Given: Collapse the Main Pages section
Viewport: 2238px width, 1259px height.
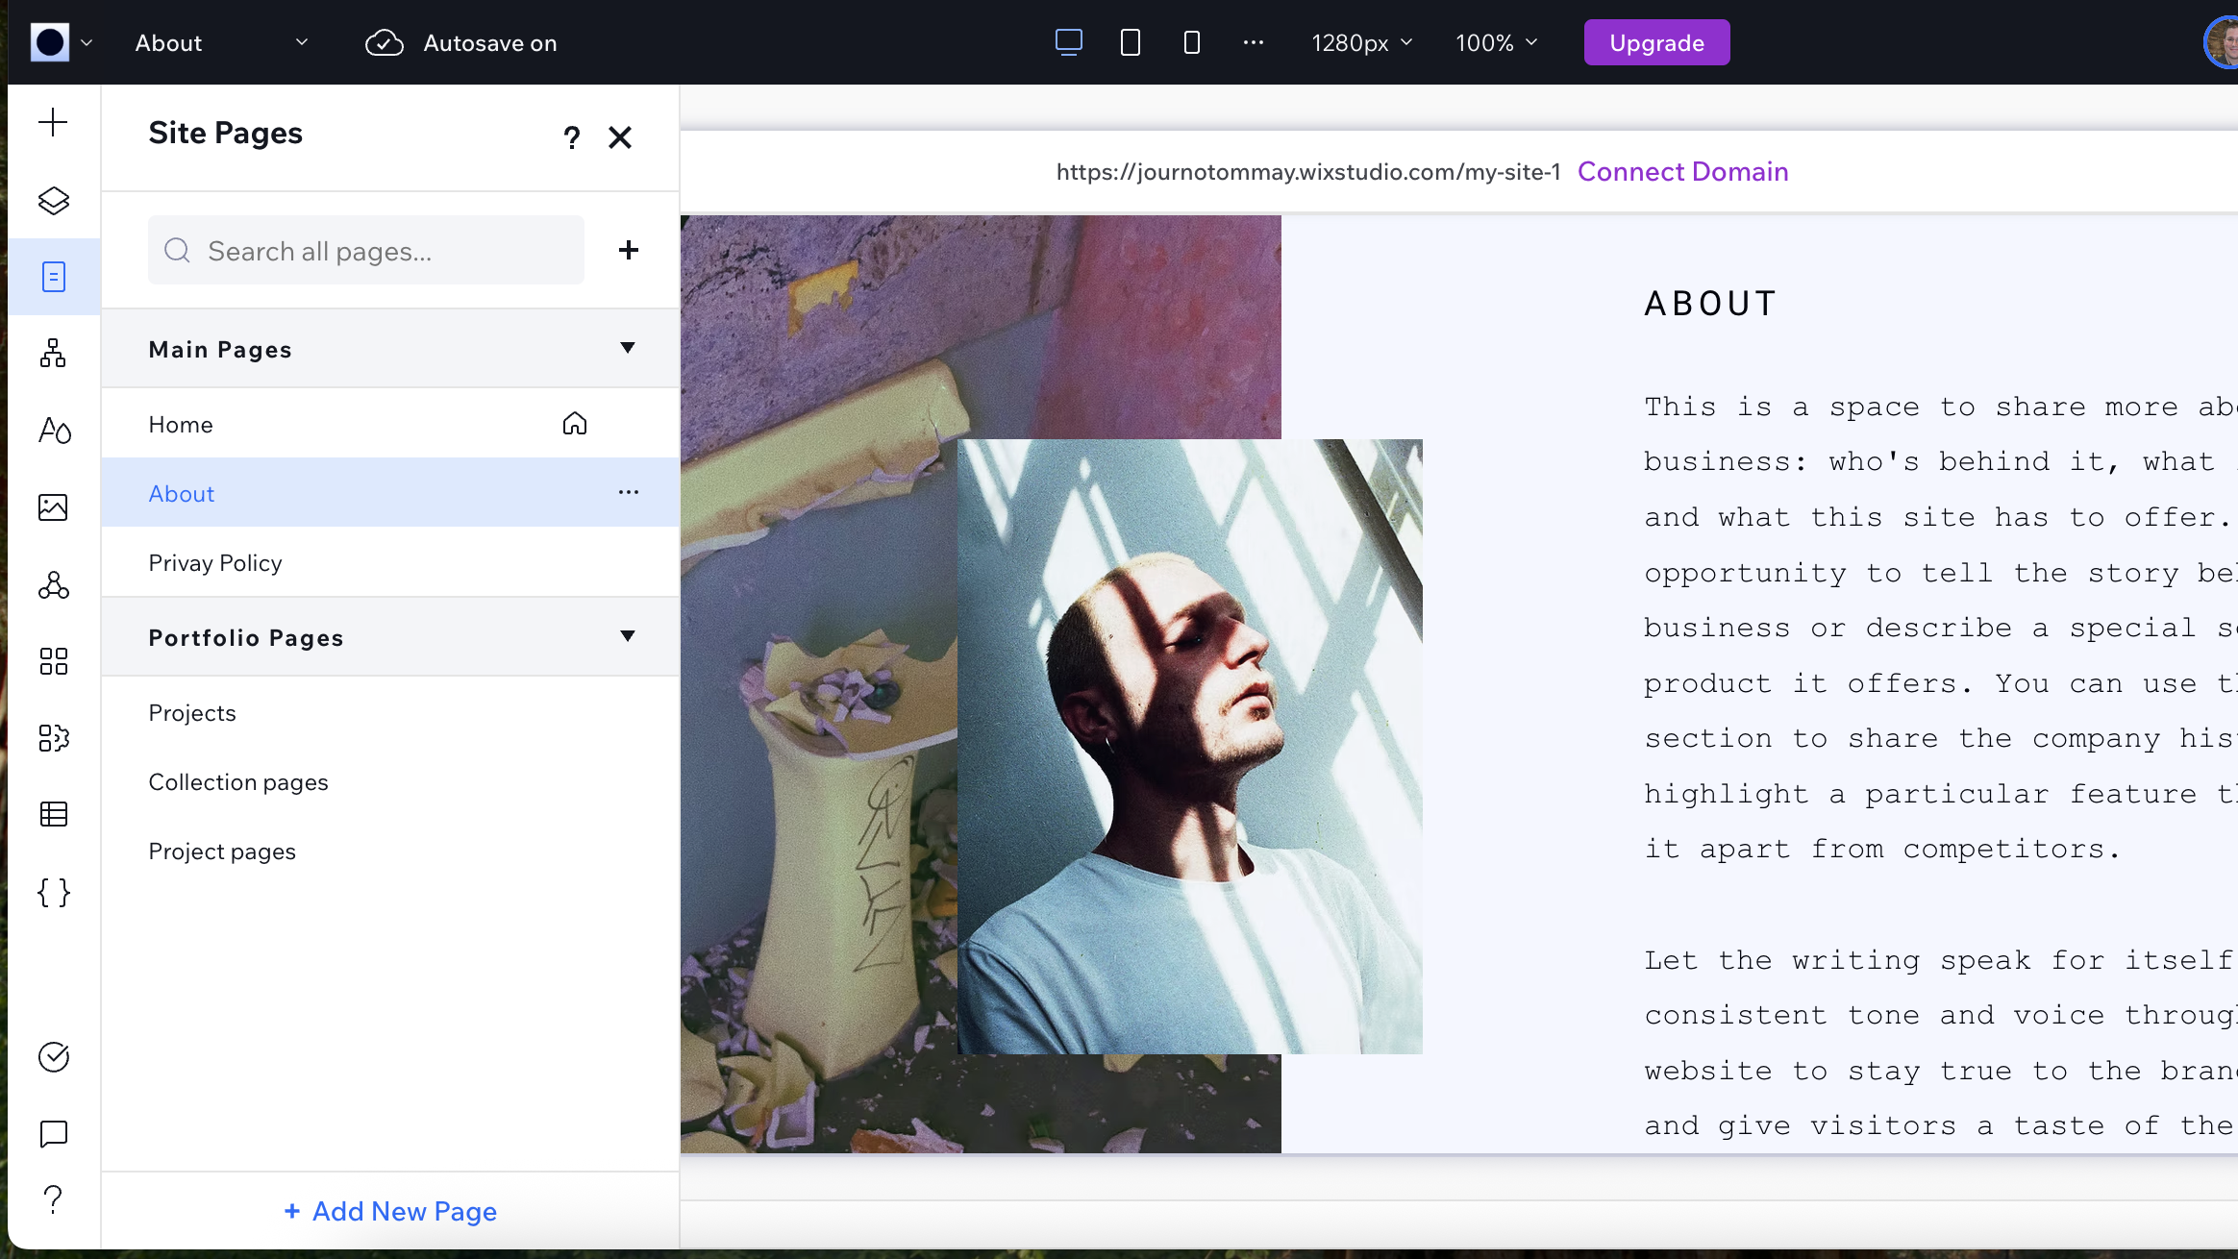Looking at the screenshot, I should coord(628,348).
